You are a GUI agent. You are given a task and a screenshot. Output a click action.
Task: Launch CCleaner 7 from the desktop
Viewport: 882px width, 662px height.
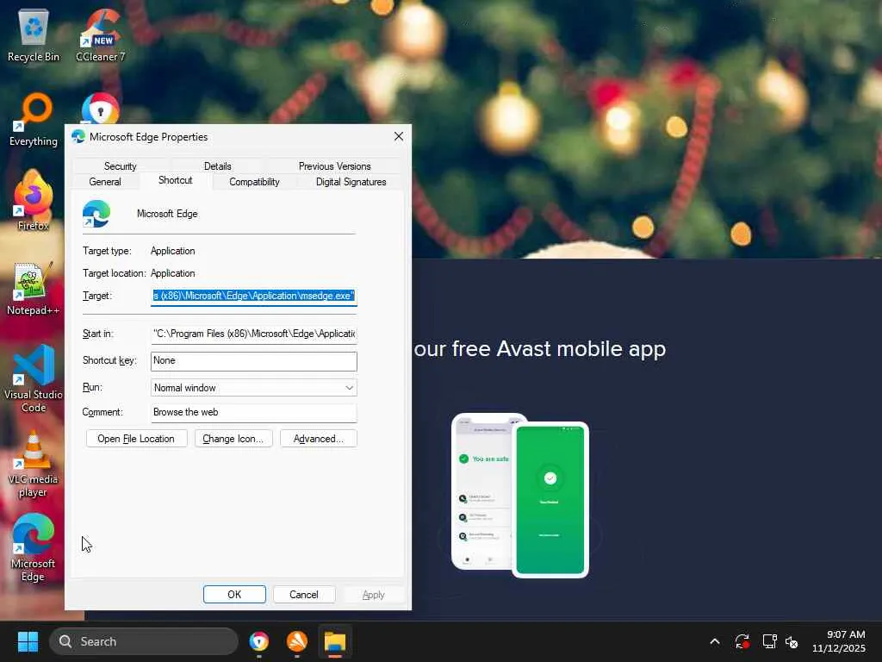pyautogui.click(x=101, y=35)
